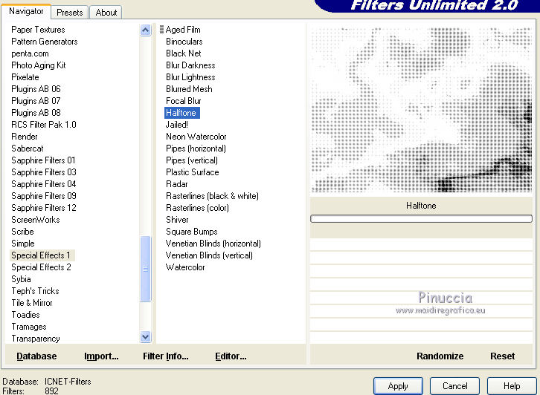
Task: Choose the Blurred Mesh filter
Action: (x=189, y=89)
